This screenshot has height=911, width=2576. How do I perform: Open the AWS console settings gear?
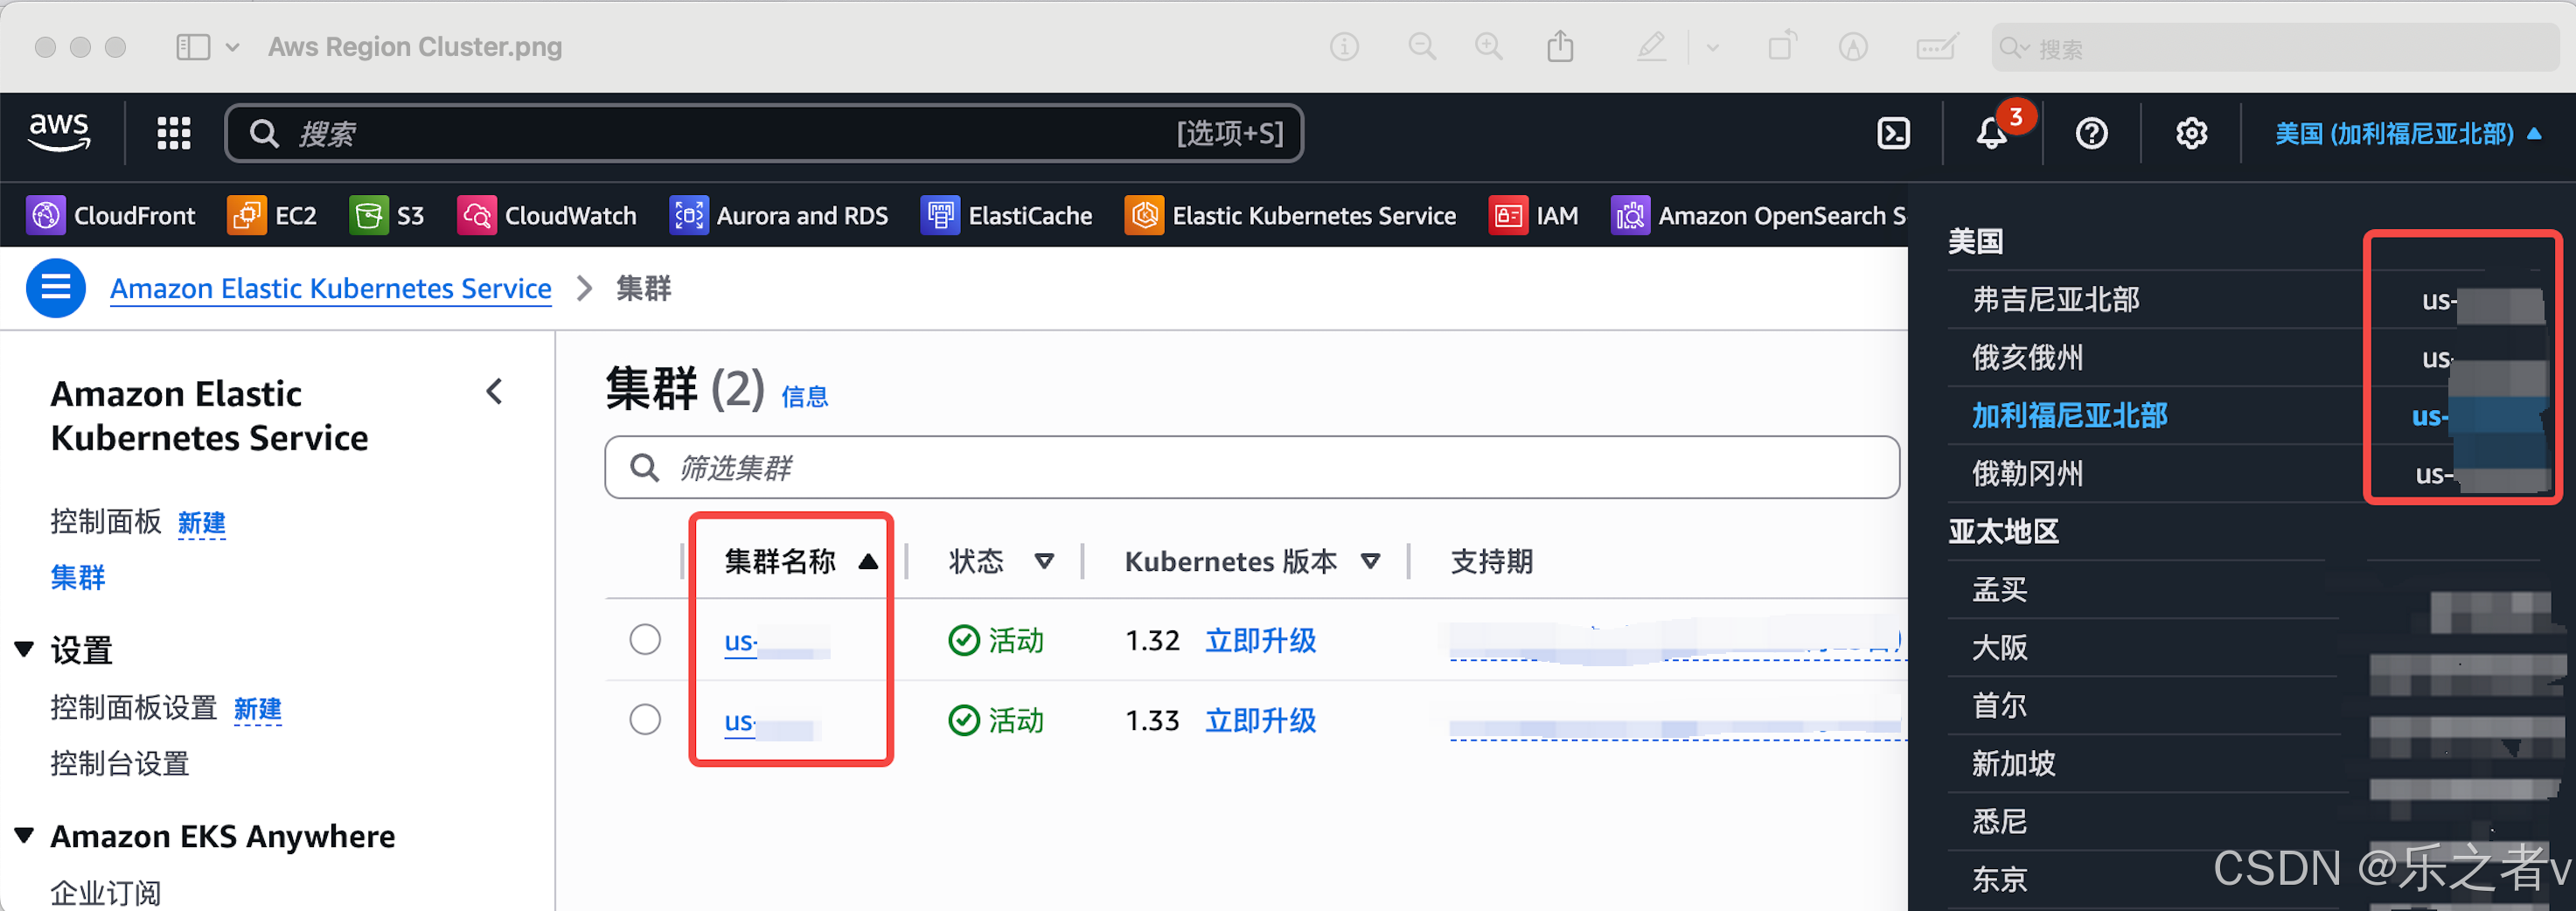(x=2191, y=133)
